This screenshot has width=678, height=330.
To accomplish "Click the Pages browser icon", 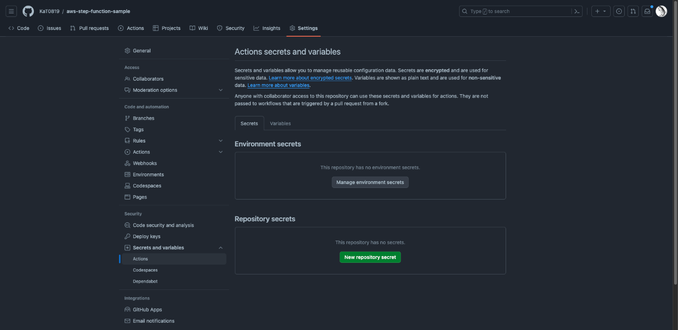I will coord(127,197).
